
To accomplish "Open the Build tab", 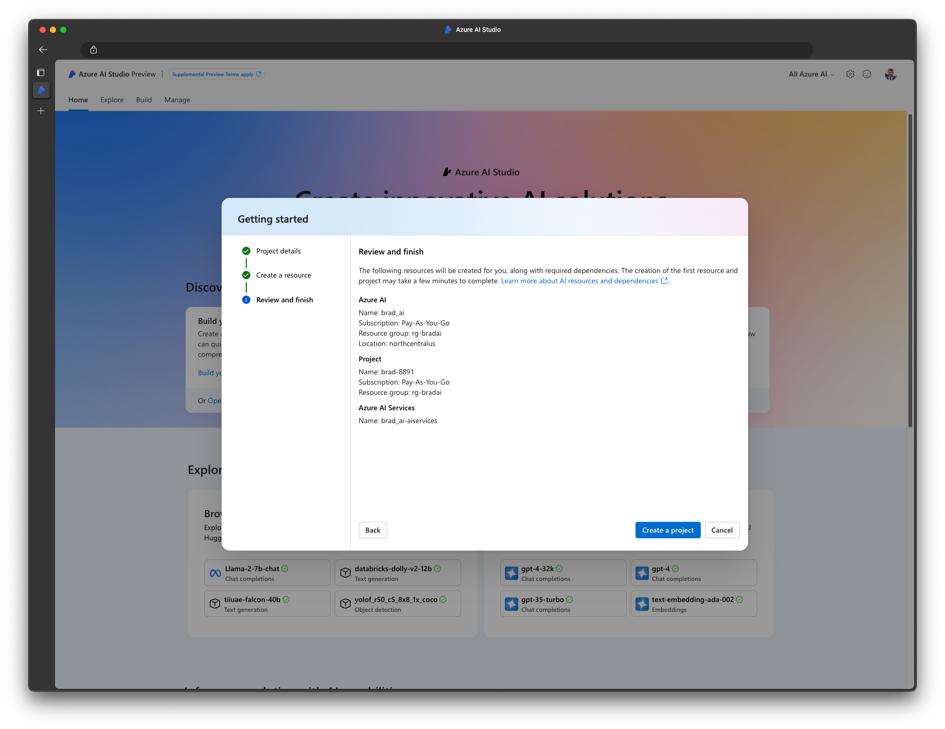I will coord(144,100).
